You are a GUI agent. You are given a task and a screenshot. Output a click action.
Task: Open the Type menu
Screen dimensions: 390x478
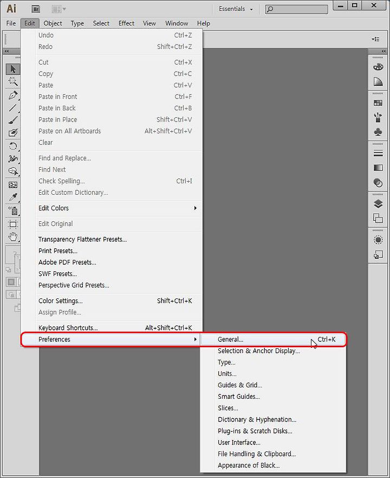point(77,23)
